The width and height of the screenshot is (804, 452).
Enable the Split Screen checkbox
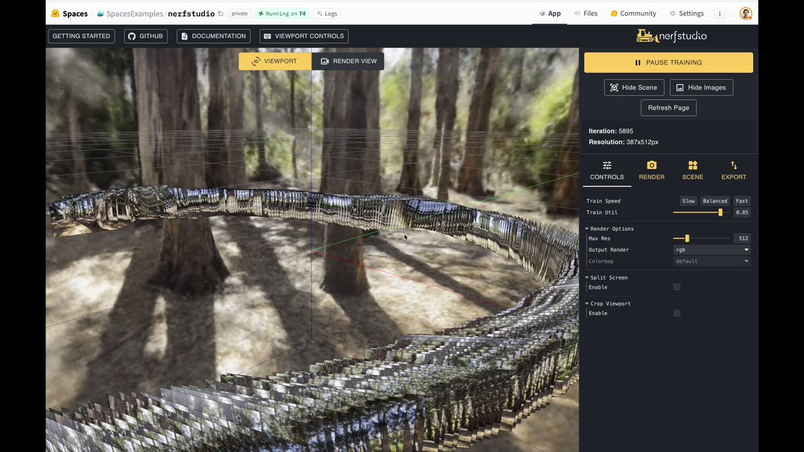677,287
